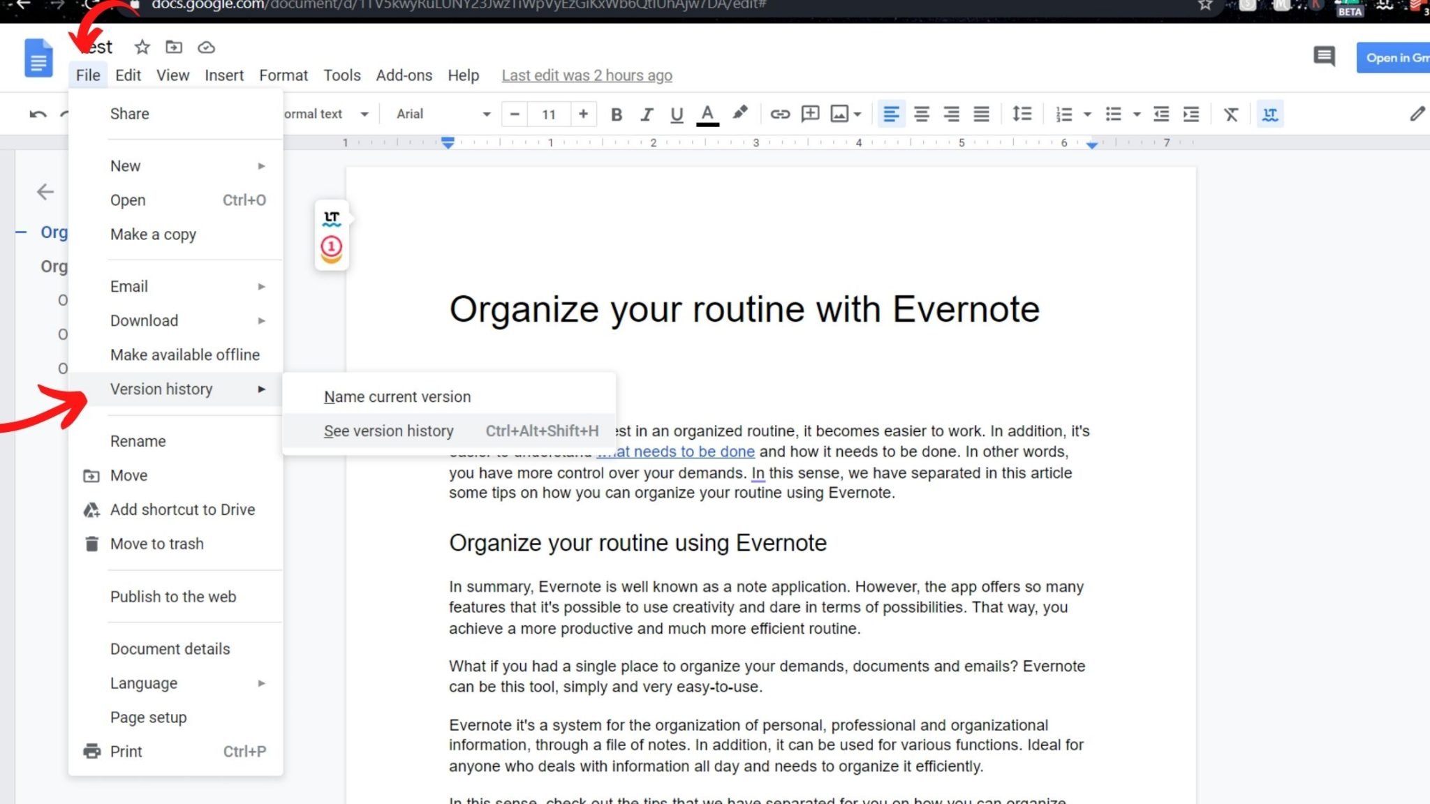Open the Tools menu
This screenshot has height=804, width=1430.
(342, 75)
